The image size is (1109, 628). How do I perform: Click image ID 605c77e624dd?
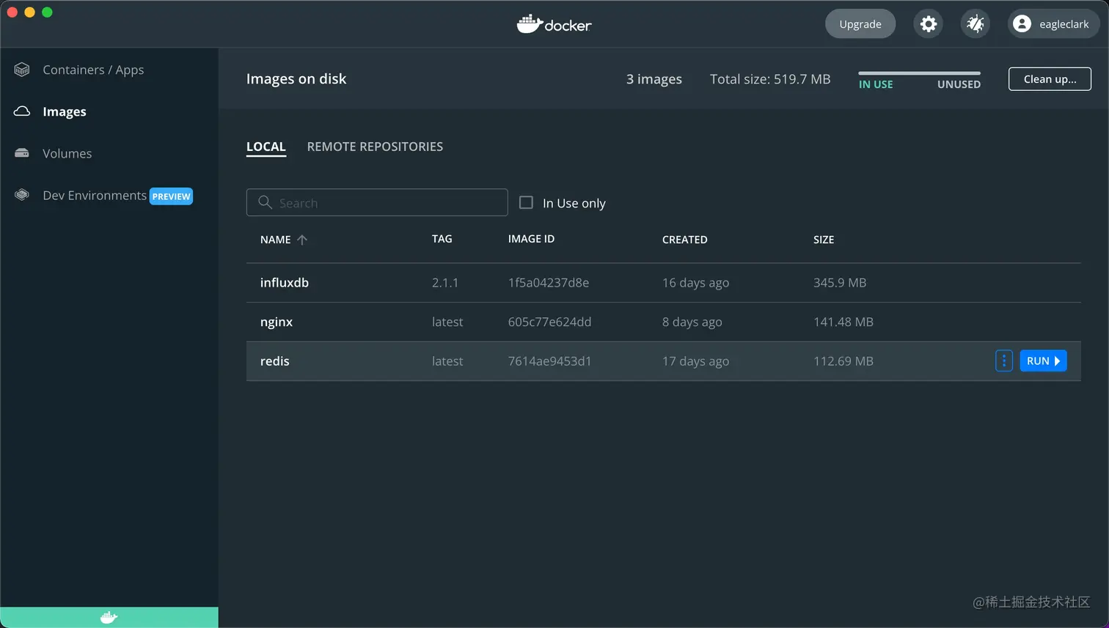[549, 322]
